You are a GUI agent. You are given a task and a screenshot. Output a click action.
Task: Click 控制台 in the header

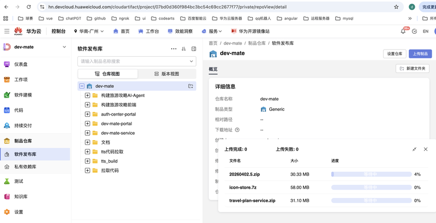coord(58,32)
